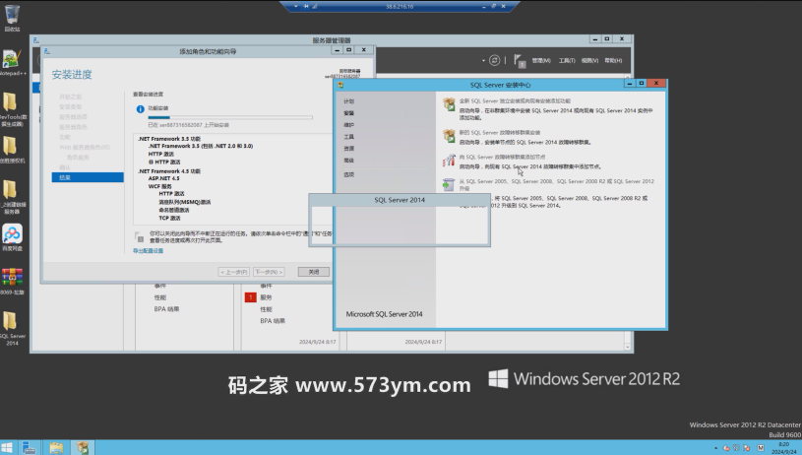This screenshot has height=455, width=802.
Task: Click the 开始之前 step in wizard sidebar
Action: (x=70, y=97)
